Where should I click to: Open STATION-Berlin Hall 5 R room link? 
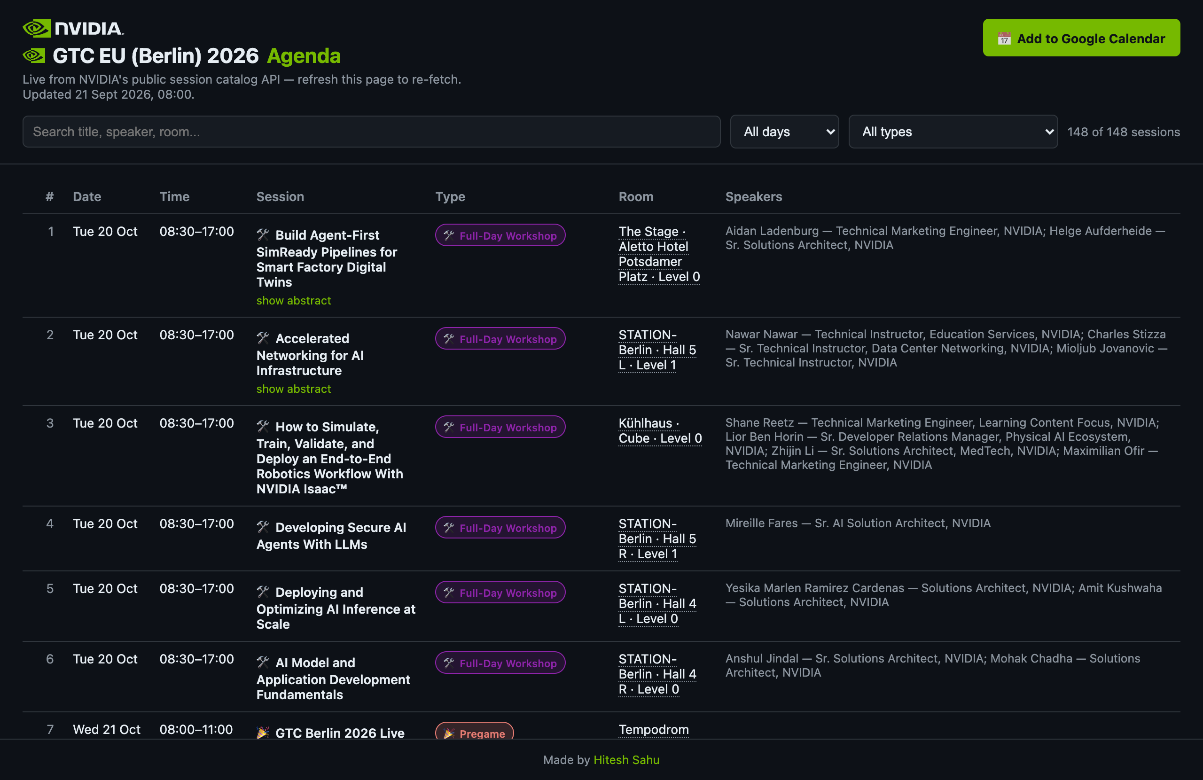(x=657, y=539)
